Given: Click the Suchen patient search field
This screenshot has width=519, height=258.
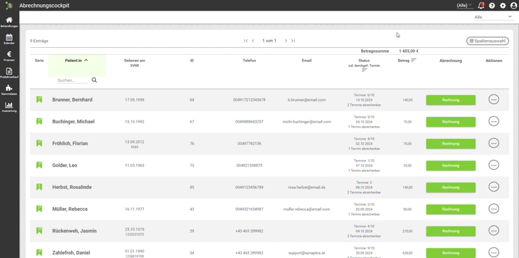Looking at the screenshot, I should click(72, 80).
